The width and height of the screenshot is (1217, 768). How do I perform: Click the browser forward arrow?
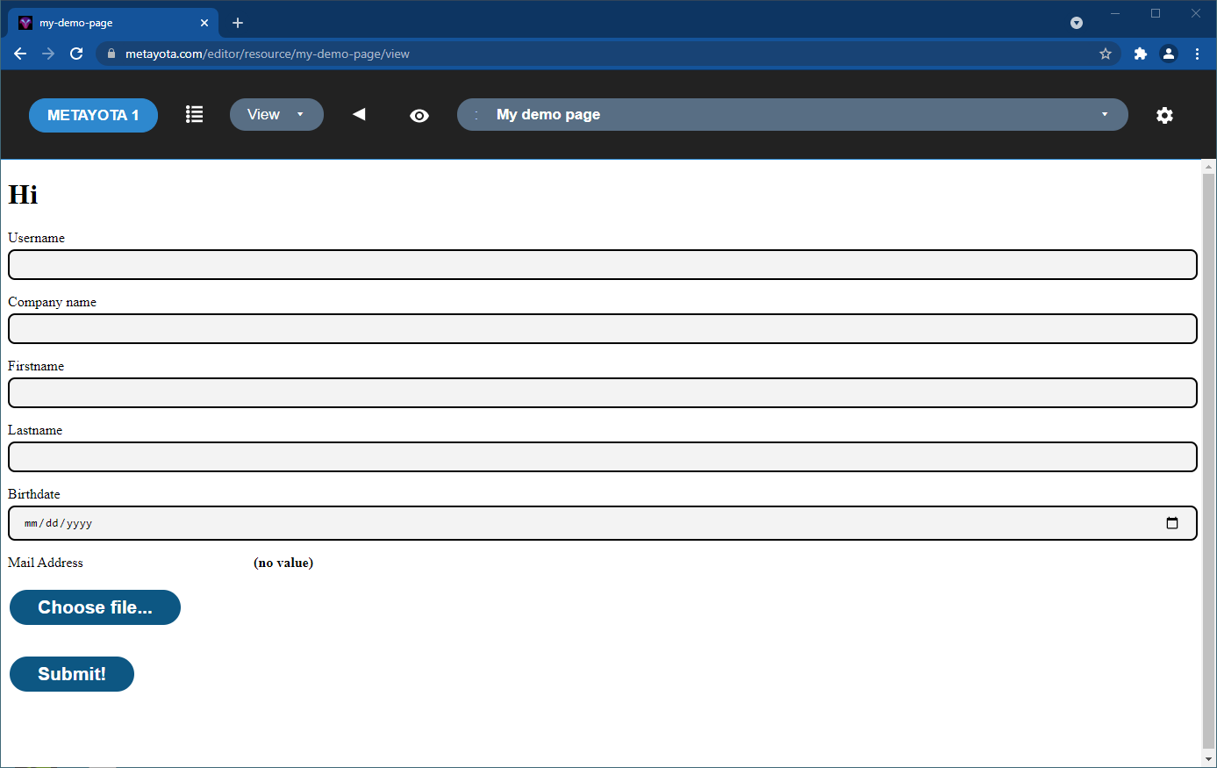point(48,54)
